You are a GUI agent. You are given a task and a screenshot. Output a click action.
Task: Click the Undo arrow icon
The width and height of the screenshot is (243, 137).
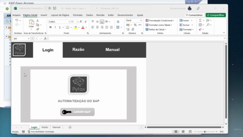17,20
